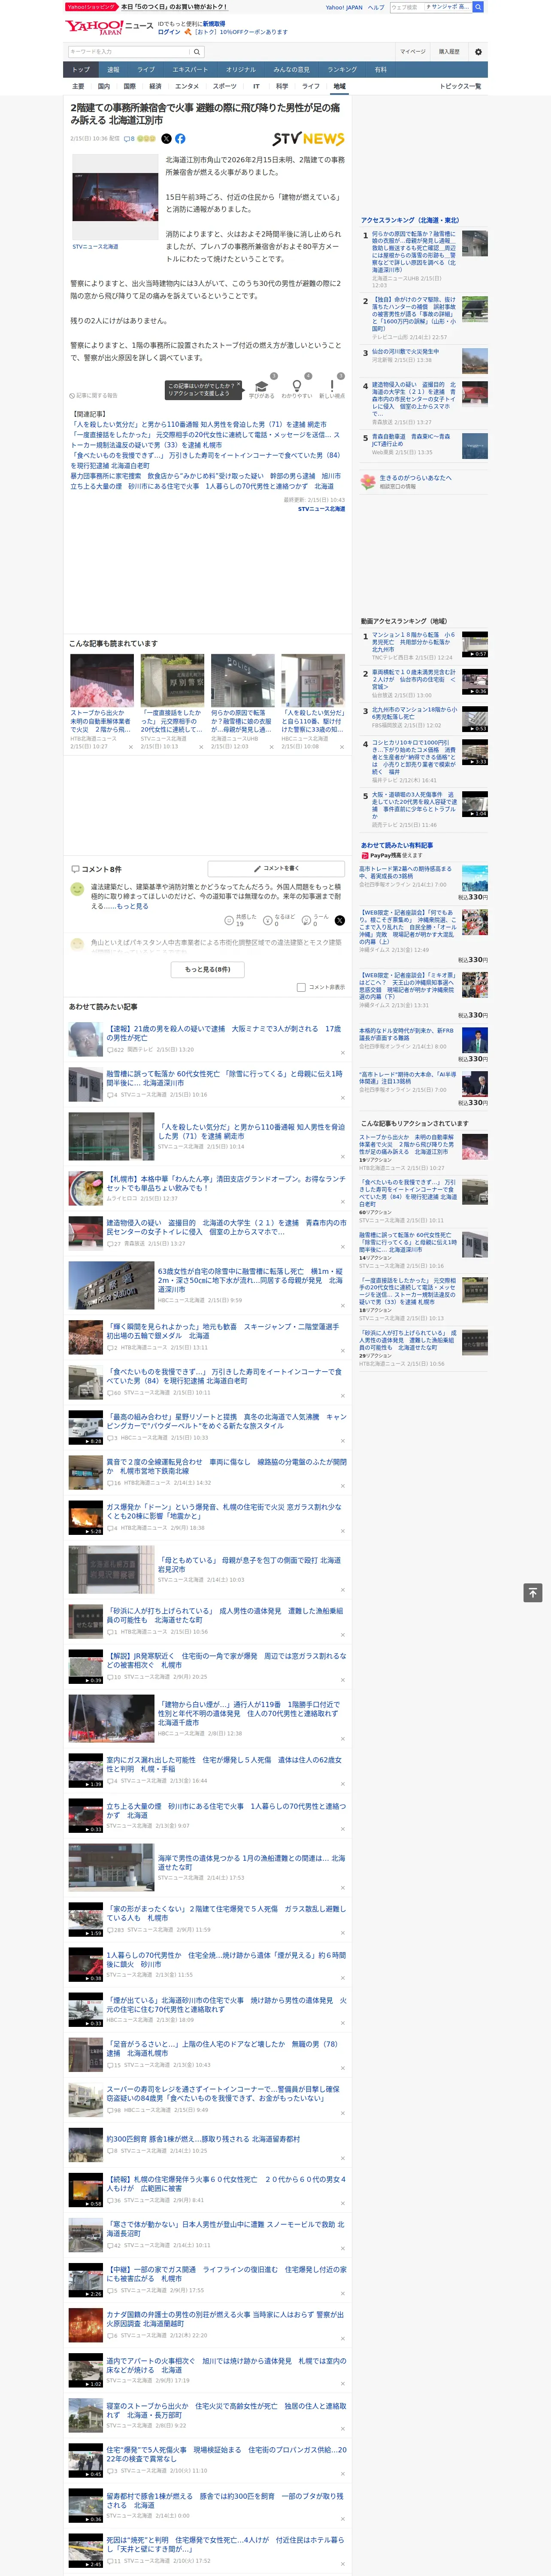The width and height of the screenshot is (551, 2576).
Task: Open 【速報】21歳の男を殺人の疑いで逮捕 article
Action: pyautogui.click(x=224, y=1033)
